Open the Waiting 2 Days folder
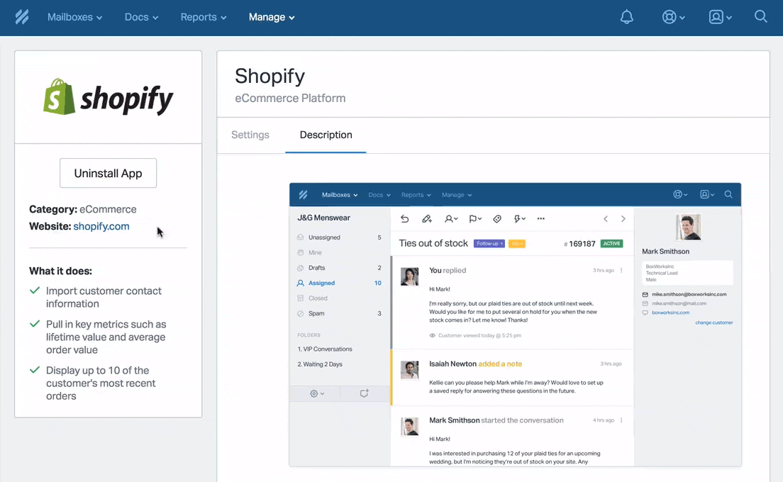Viewport: 783px width, 482px height. (x=320, y=364)
